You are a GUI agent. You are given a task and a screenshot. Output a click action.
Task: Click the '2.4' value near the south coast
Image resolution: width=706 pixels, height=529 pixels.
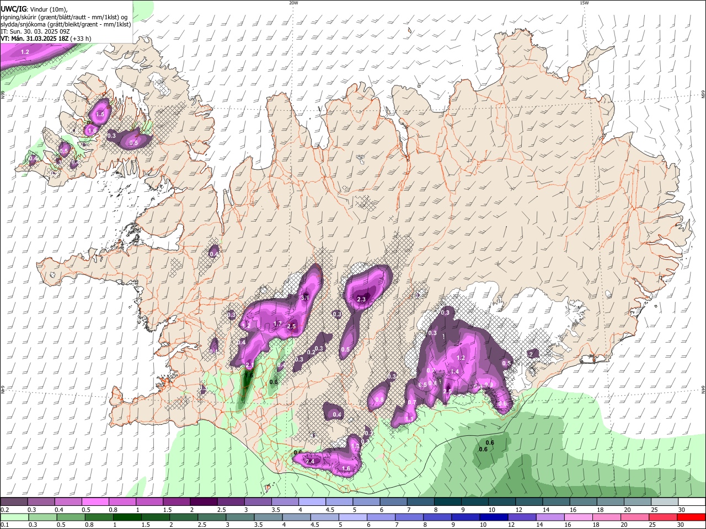pyautogui.click(x=310, y=461)
